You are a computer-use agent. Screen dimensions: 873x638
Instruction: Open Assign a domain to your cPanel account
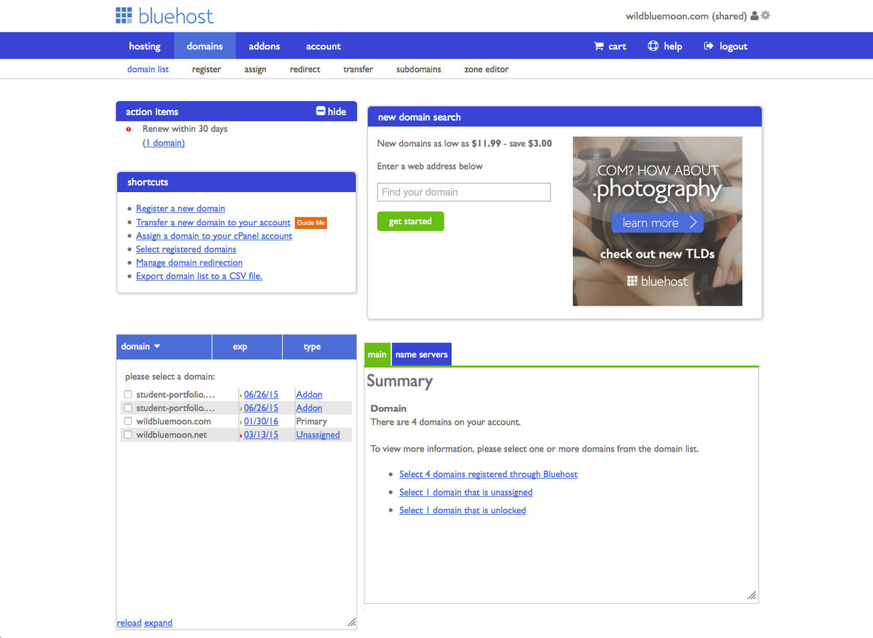[214, 236]
